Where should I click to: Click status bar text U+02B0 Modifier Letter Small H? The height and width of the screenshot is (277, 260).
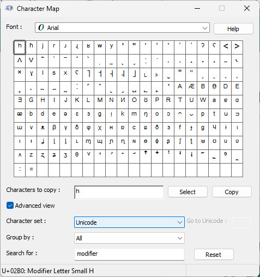[x=48, y=271]
